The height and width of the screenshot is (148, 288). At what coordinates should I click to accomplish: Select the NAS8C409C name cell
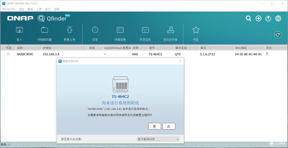coord(25,54)
